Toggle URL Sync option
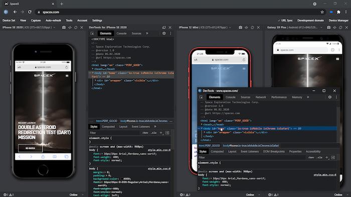351x197 pixels. 285,21
